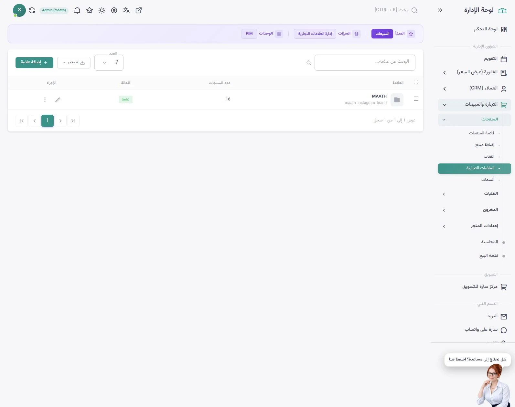Select the المبيعات breadcrumb tab

point(382,34)
